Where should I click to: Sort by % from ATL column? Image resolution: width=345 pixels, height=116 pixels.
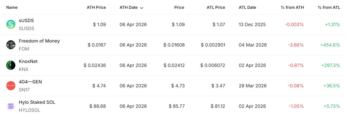(329, 7)
